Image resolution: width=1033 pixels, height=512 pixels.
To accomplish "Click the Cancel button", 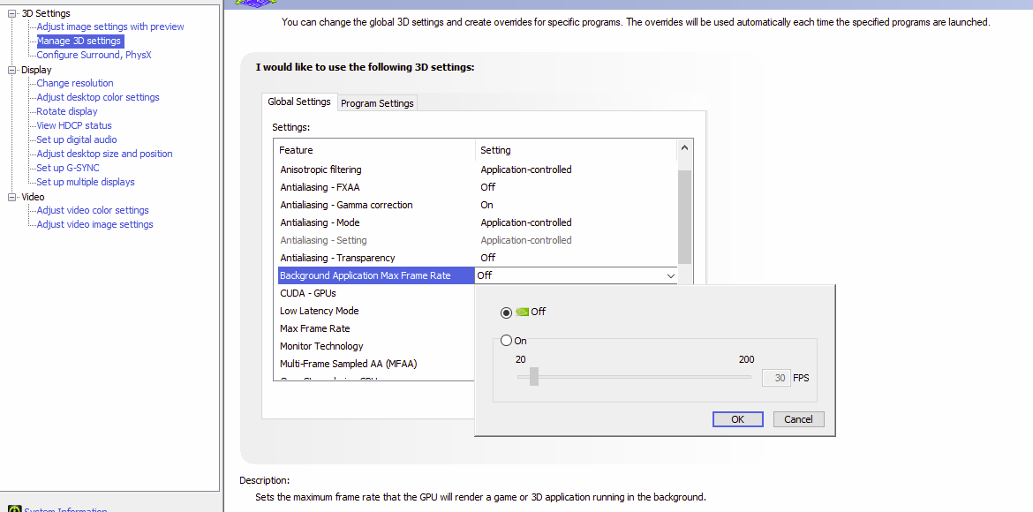I will (798, 419).
